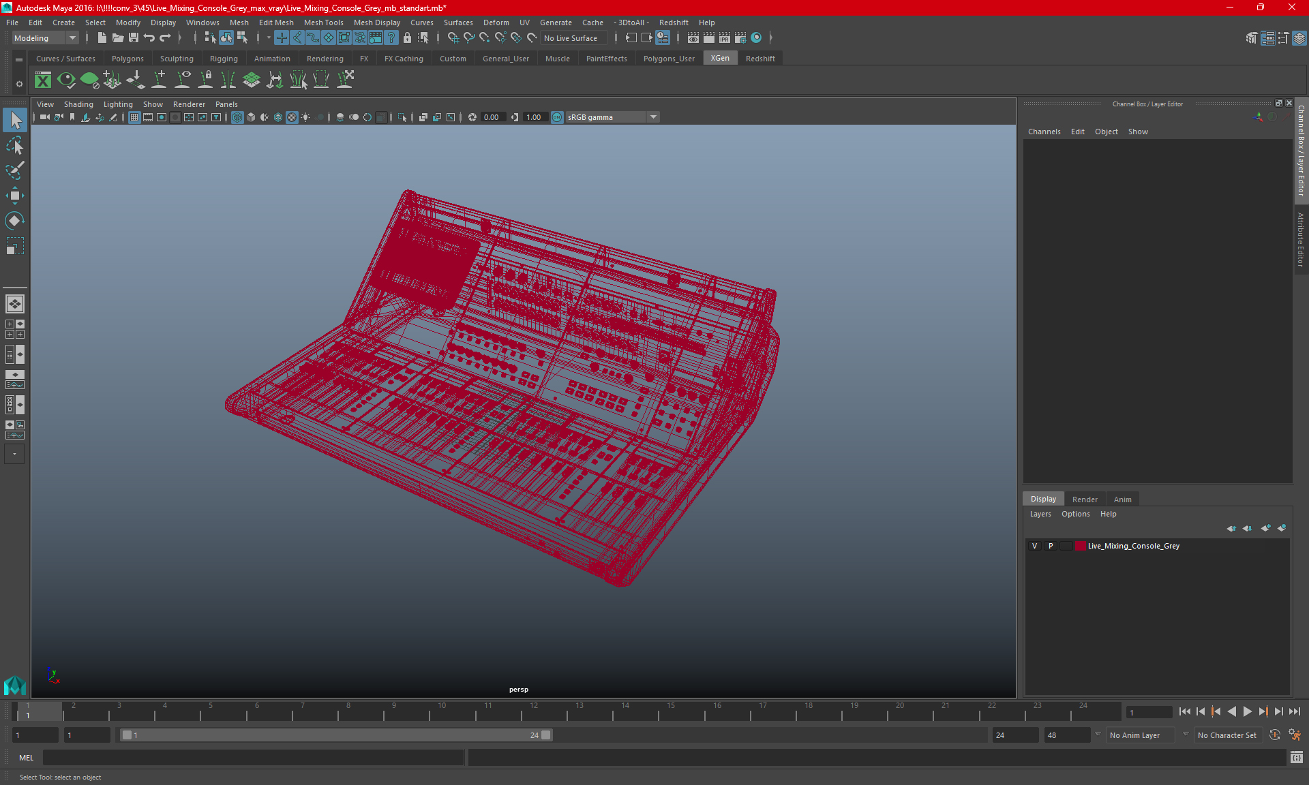Screen dimensions: 1309x785
Task: Open the Attribute Editor side tab
Action: click(1301, 239)
